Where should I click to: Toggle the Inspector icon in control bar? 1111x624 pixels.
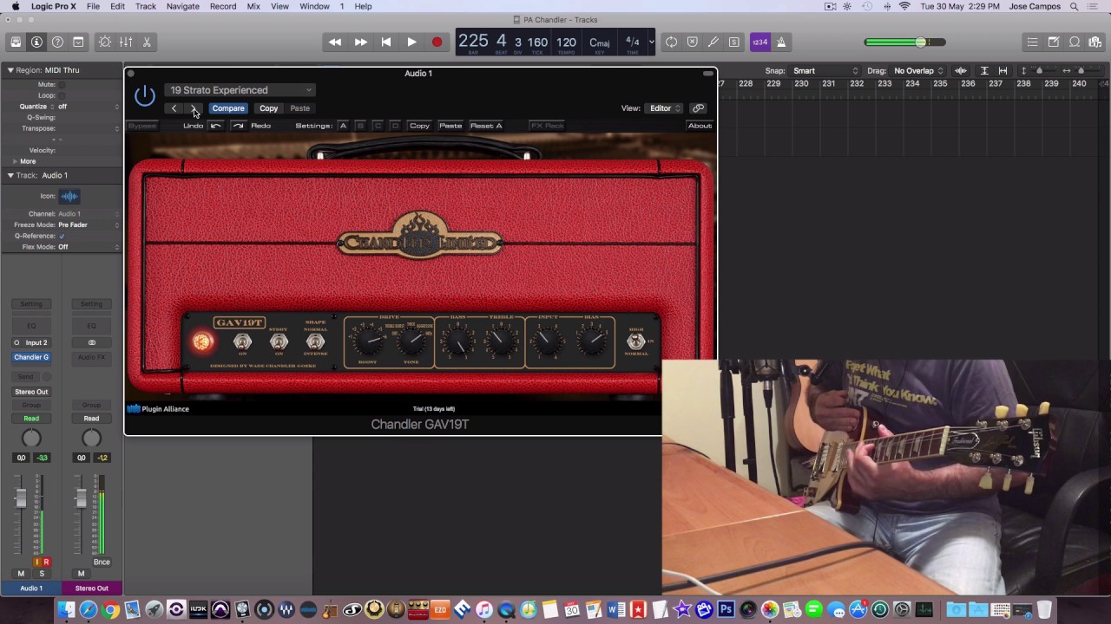(36, 42)
